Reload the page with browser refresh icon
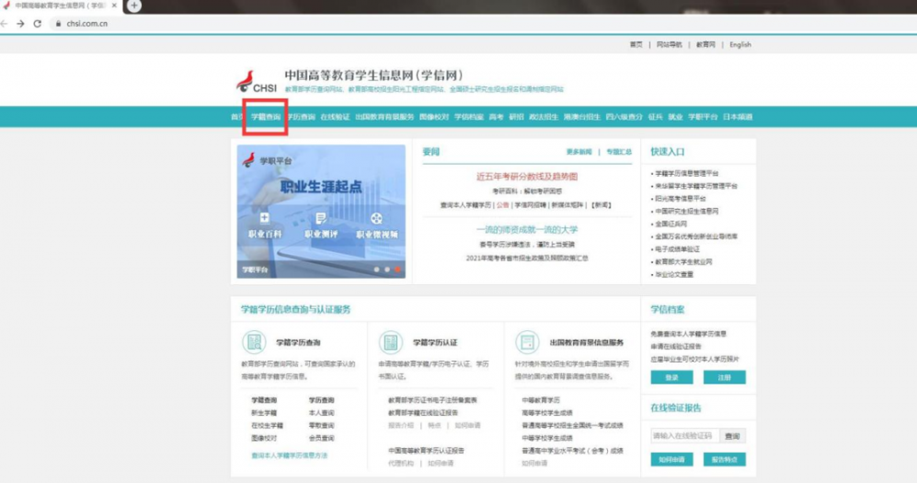 [38, 24]
